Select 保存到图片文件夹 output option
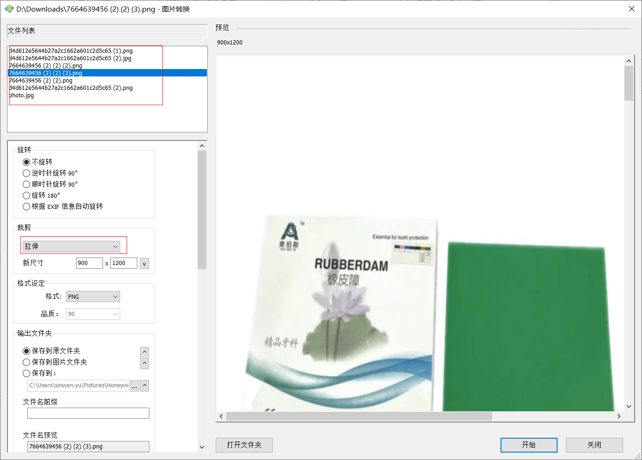The height and width of the screenshot is (460, 642). (26, 362)
